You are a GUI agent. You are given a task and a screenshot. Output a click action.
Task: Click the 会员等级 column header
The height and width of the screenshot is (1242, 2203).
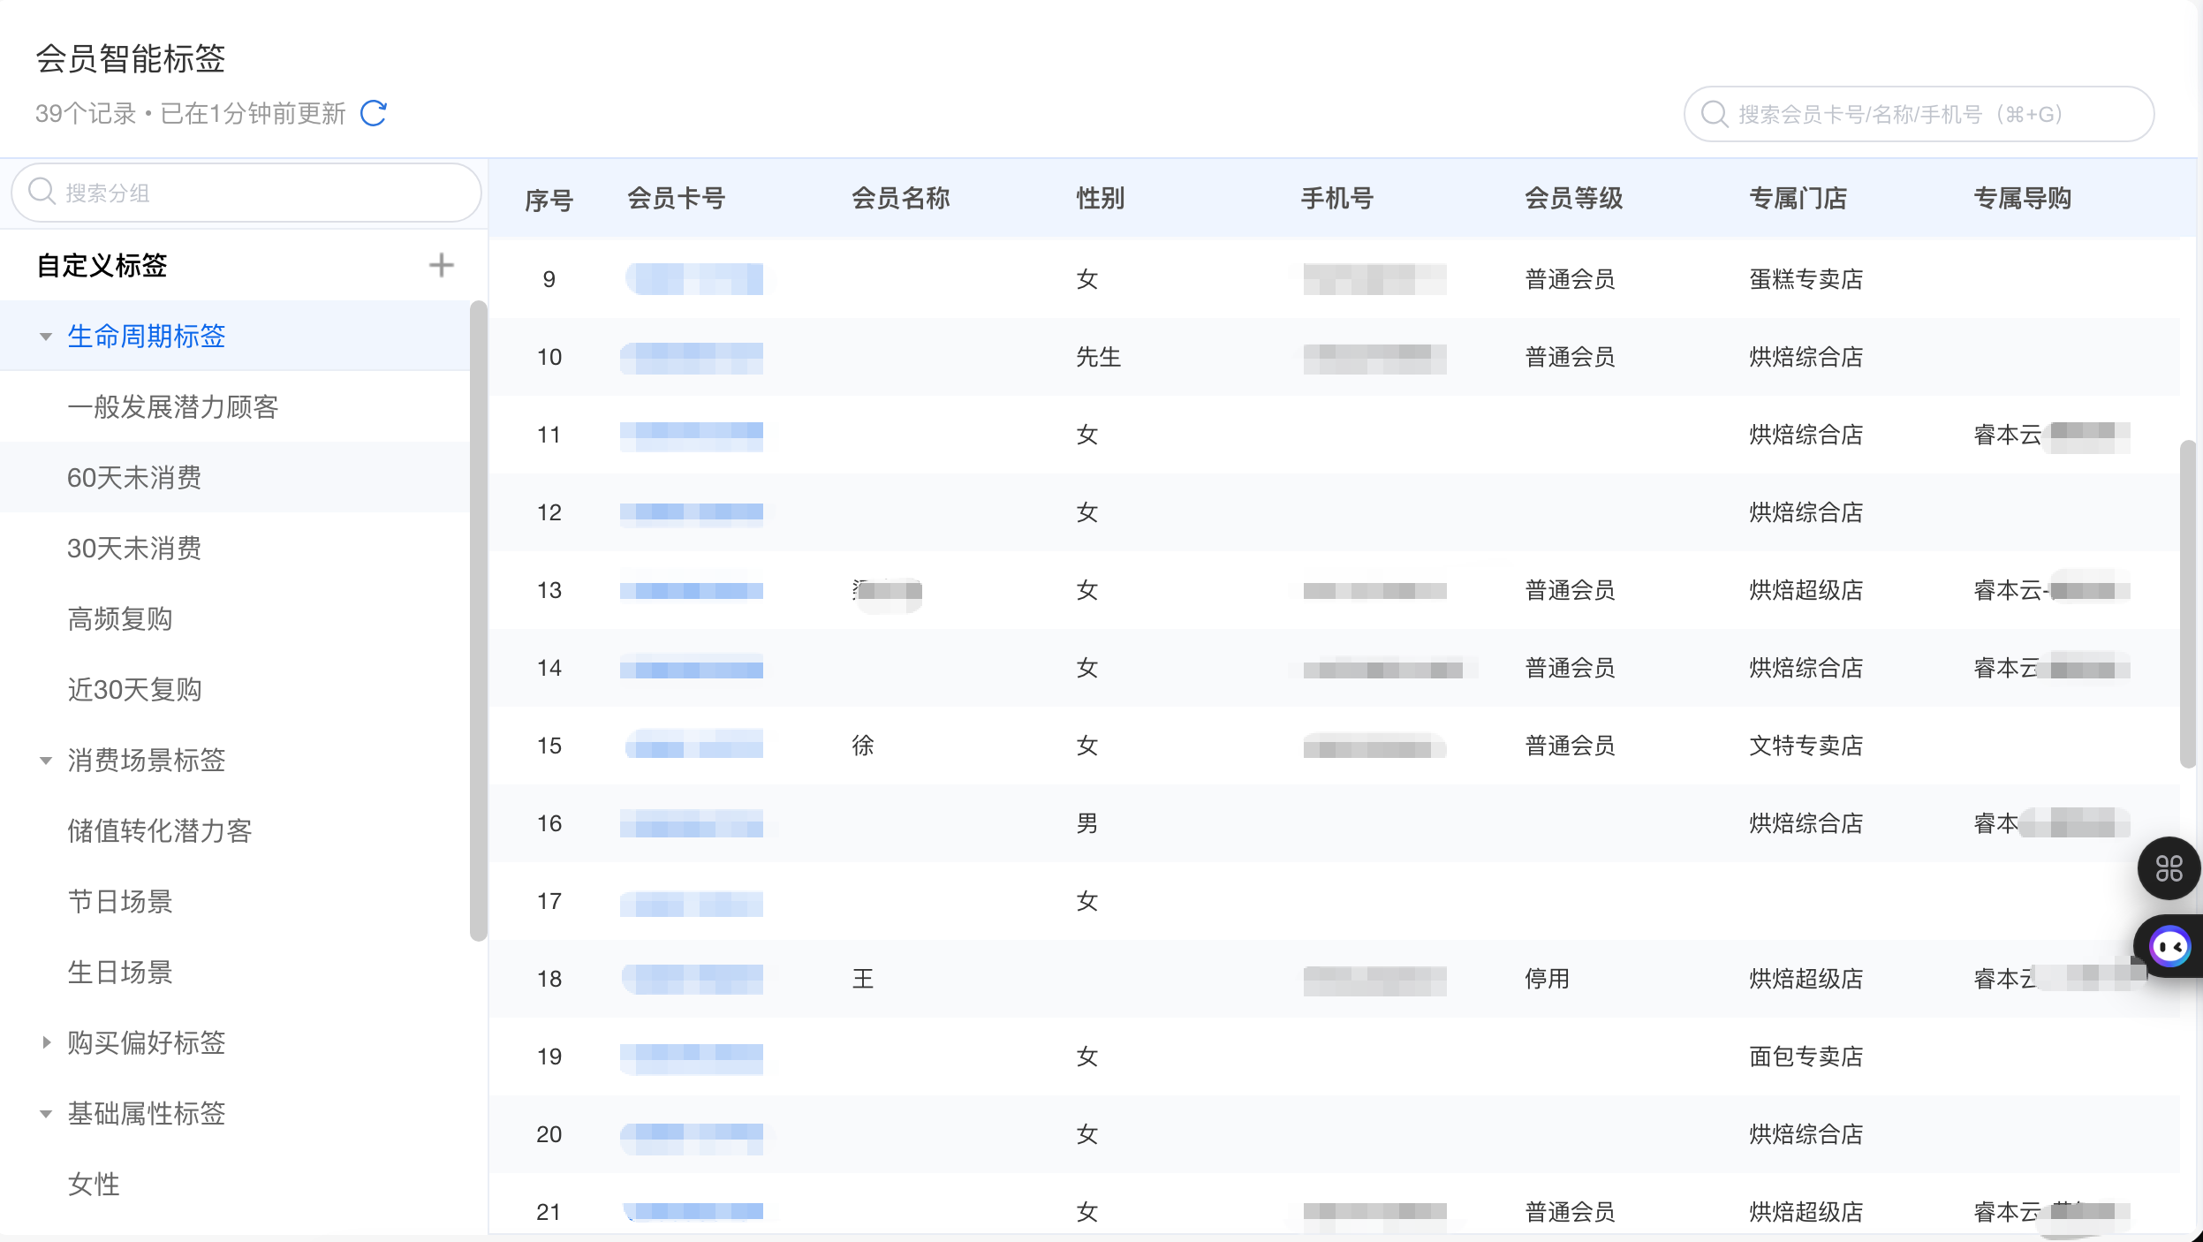tap(1574, 199)
